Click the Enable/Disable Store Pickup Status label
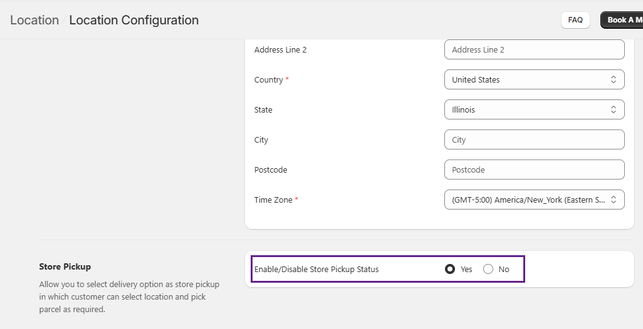The width and height of the screenshot is (643, 329). coord(316,270)
